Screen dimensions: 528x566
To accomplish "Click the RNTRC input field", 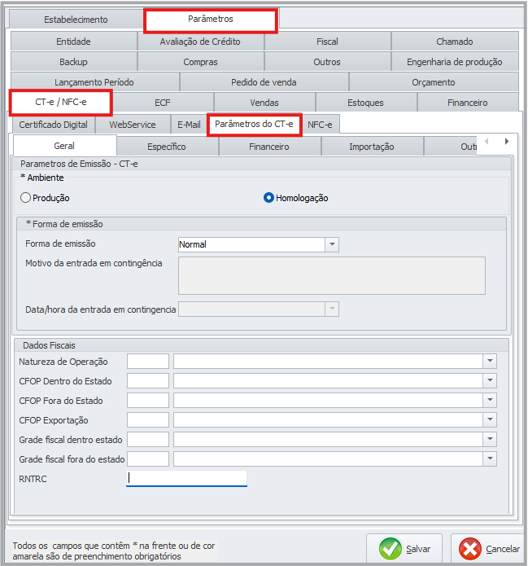I will pos(186,479).
